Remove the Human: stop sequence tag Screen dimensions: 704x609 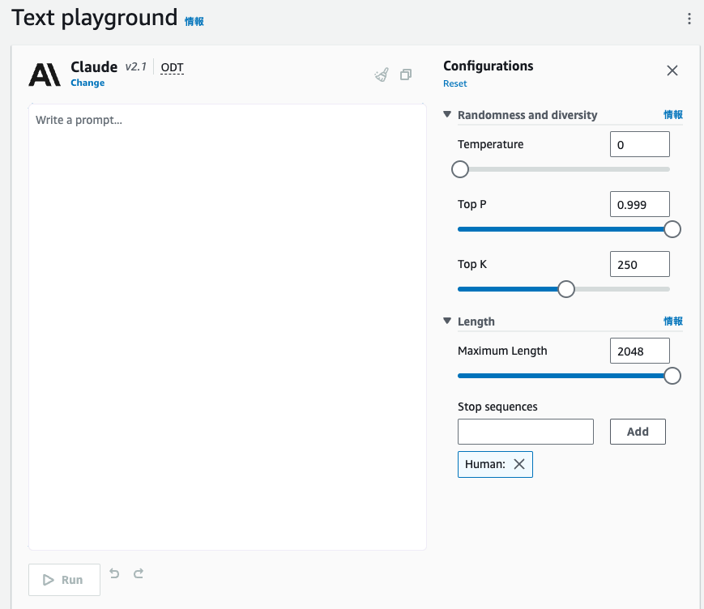click(x=519, y=464)
